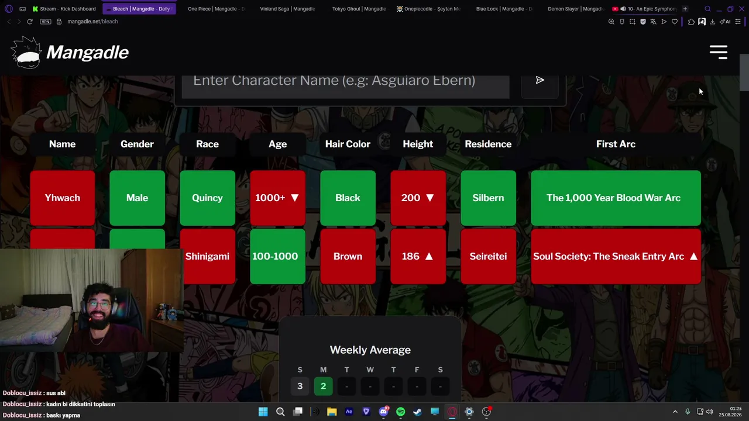The height and width of the screenshot is (421, 749).
Task: Click the Yhwach name cell
Action: tap(63, 198)
